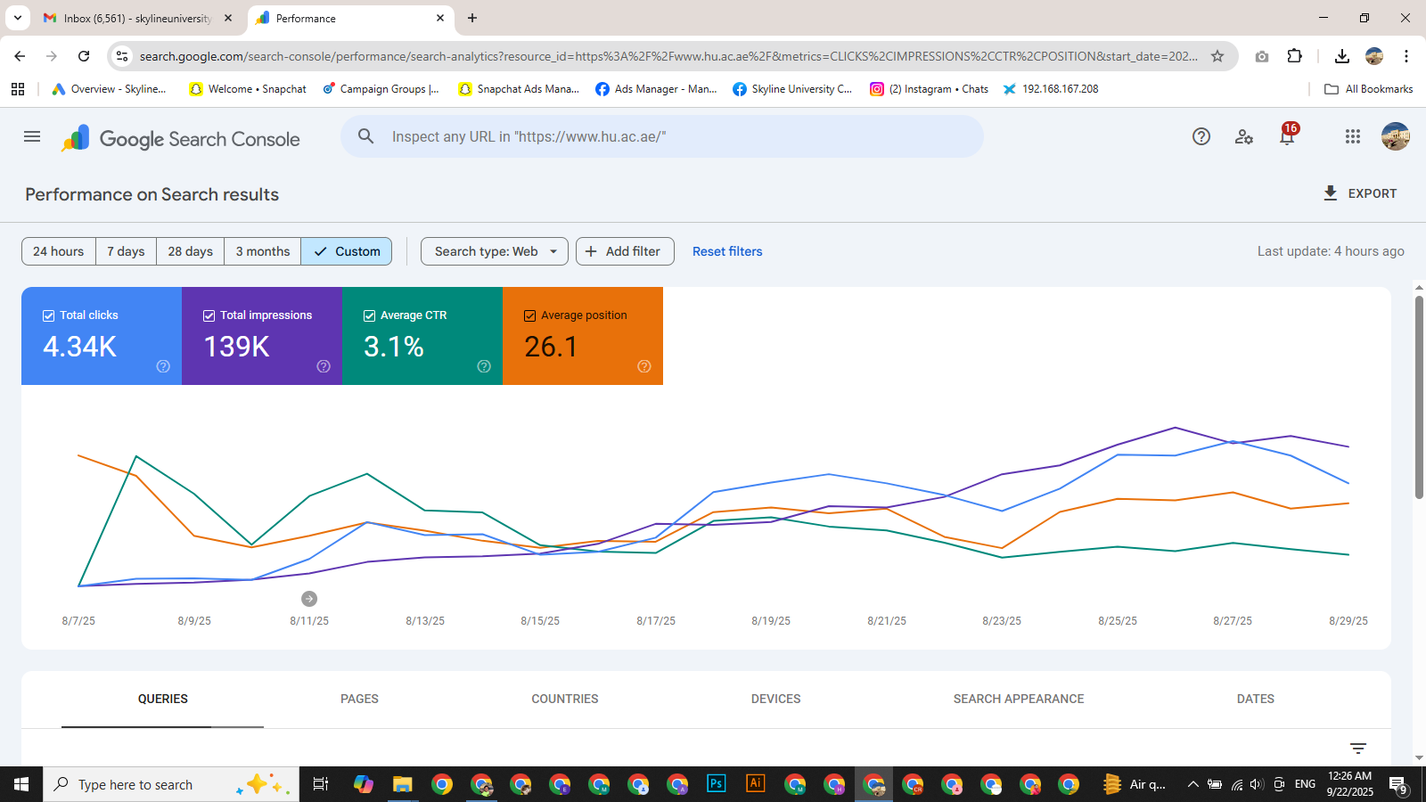Toggle the Total clicks checkbox
Image resolution: width=1426 pixels, height=802 pixels.
pos(49,315)
